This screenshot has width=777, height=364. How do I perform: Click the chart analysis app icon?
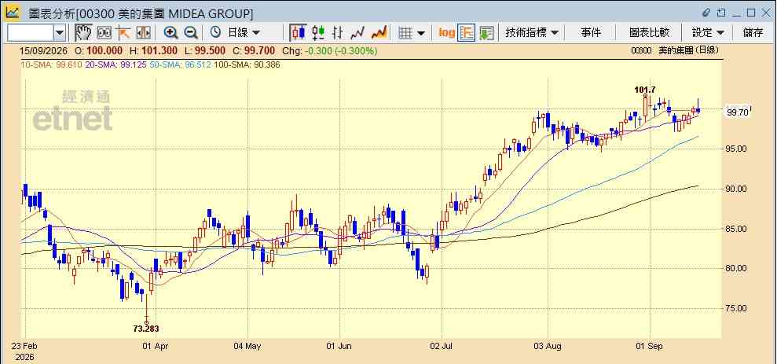(12, 12)
